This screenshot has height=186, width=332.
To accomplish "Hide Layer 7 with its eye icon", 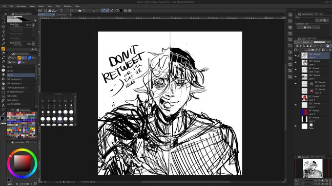I will (x=295, y=76).
